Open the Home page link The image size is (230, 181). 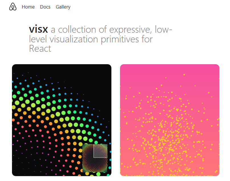click(x=28, y=7)
